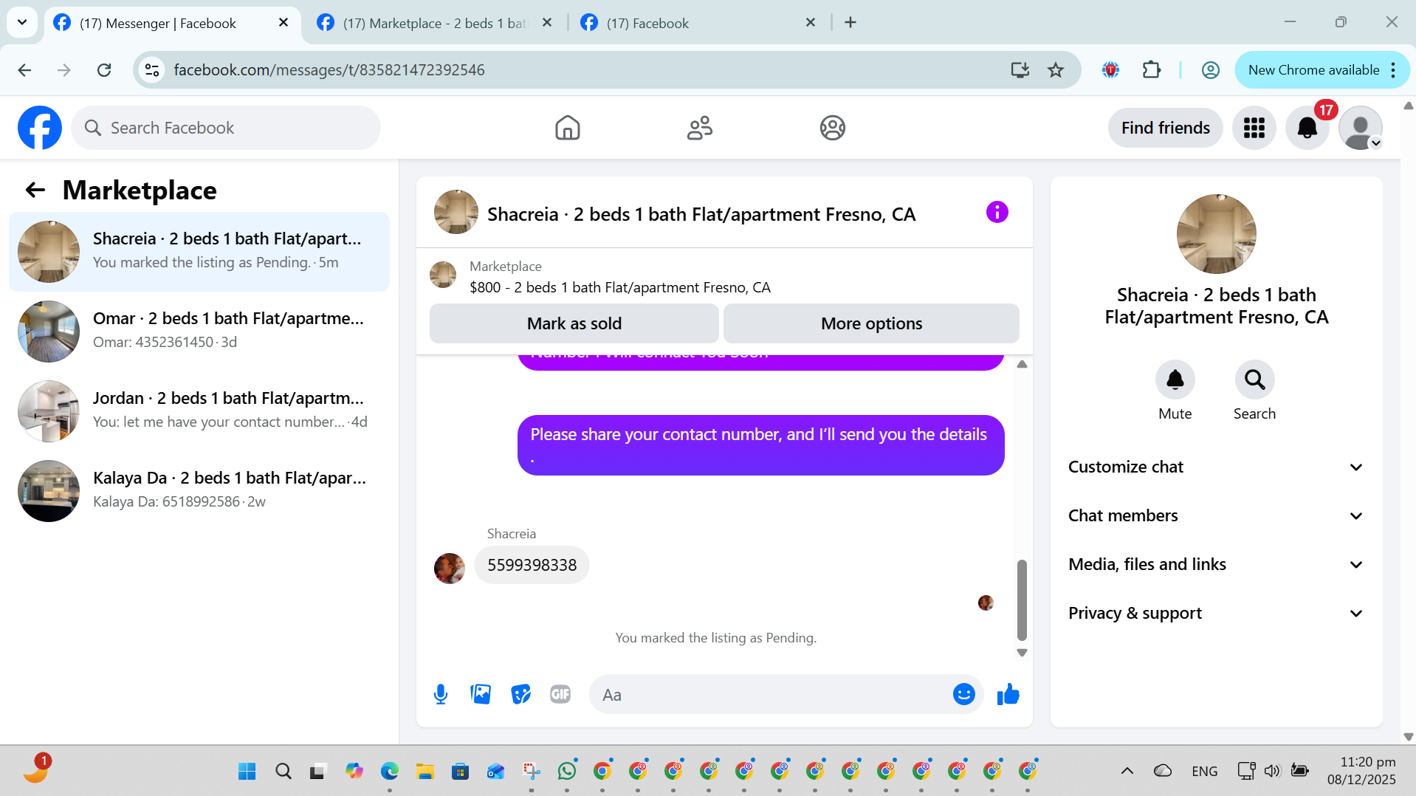1416x796 pixels.
Task: Open the Shacreia conversation in the list
Action: point(199,252)
